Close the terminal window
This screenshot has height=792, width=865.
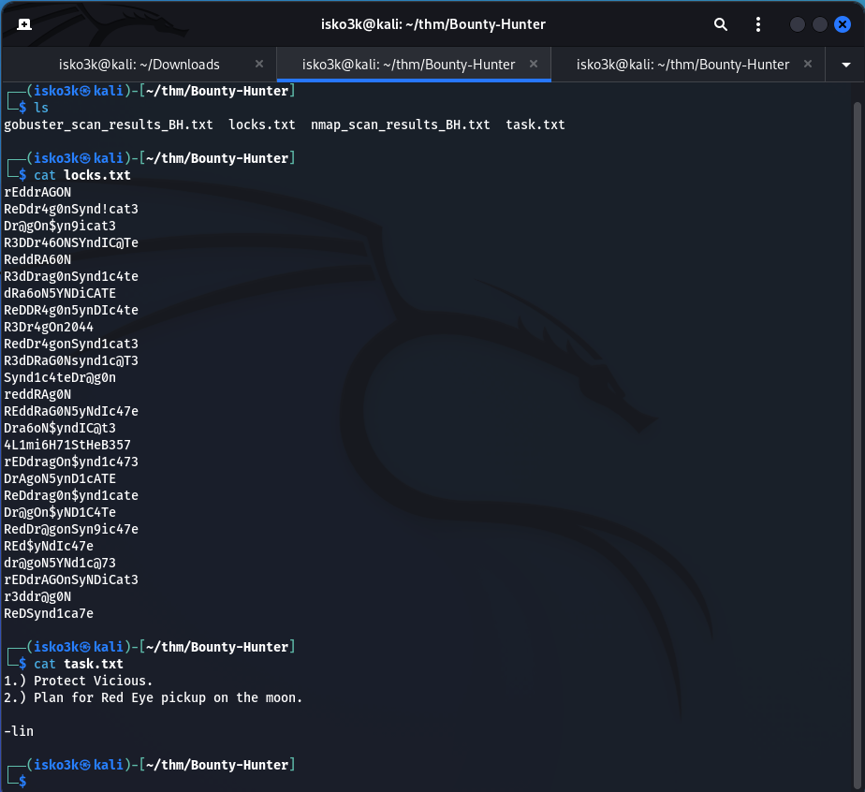pos(842,24)
